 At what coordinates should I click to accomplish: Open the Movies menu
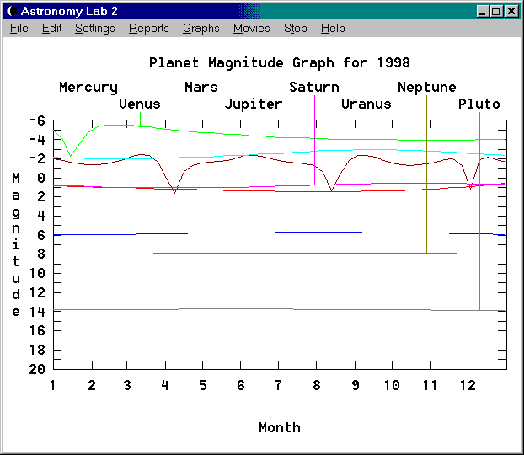[x=252, y=29]
